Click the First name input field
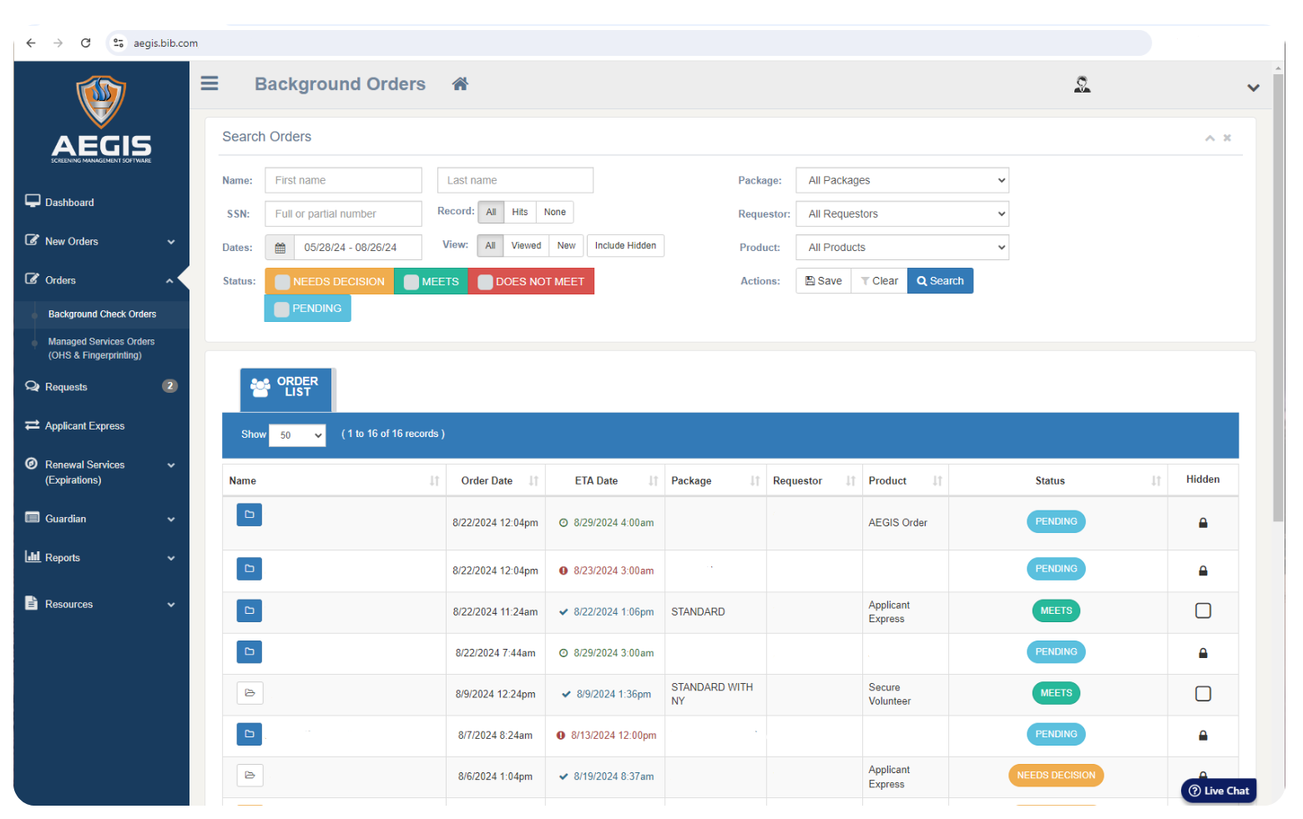 click(343, 180)
